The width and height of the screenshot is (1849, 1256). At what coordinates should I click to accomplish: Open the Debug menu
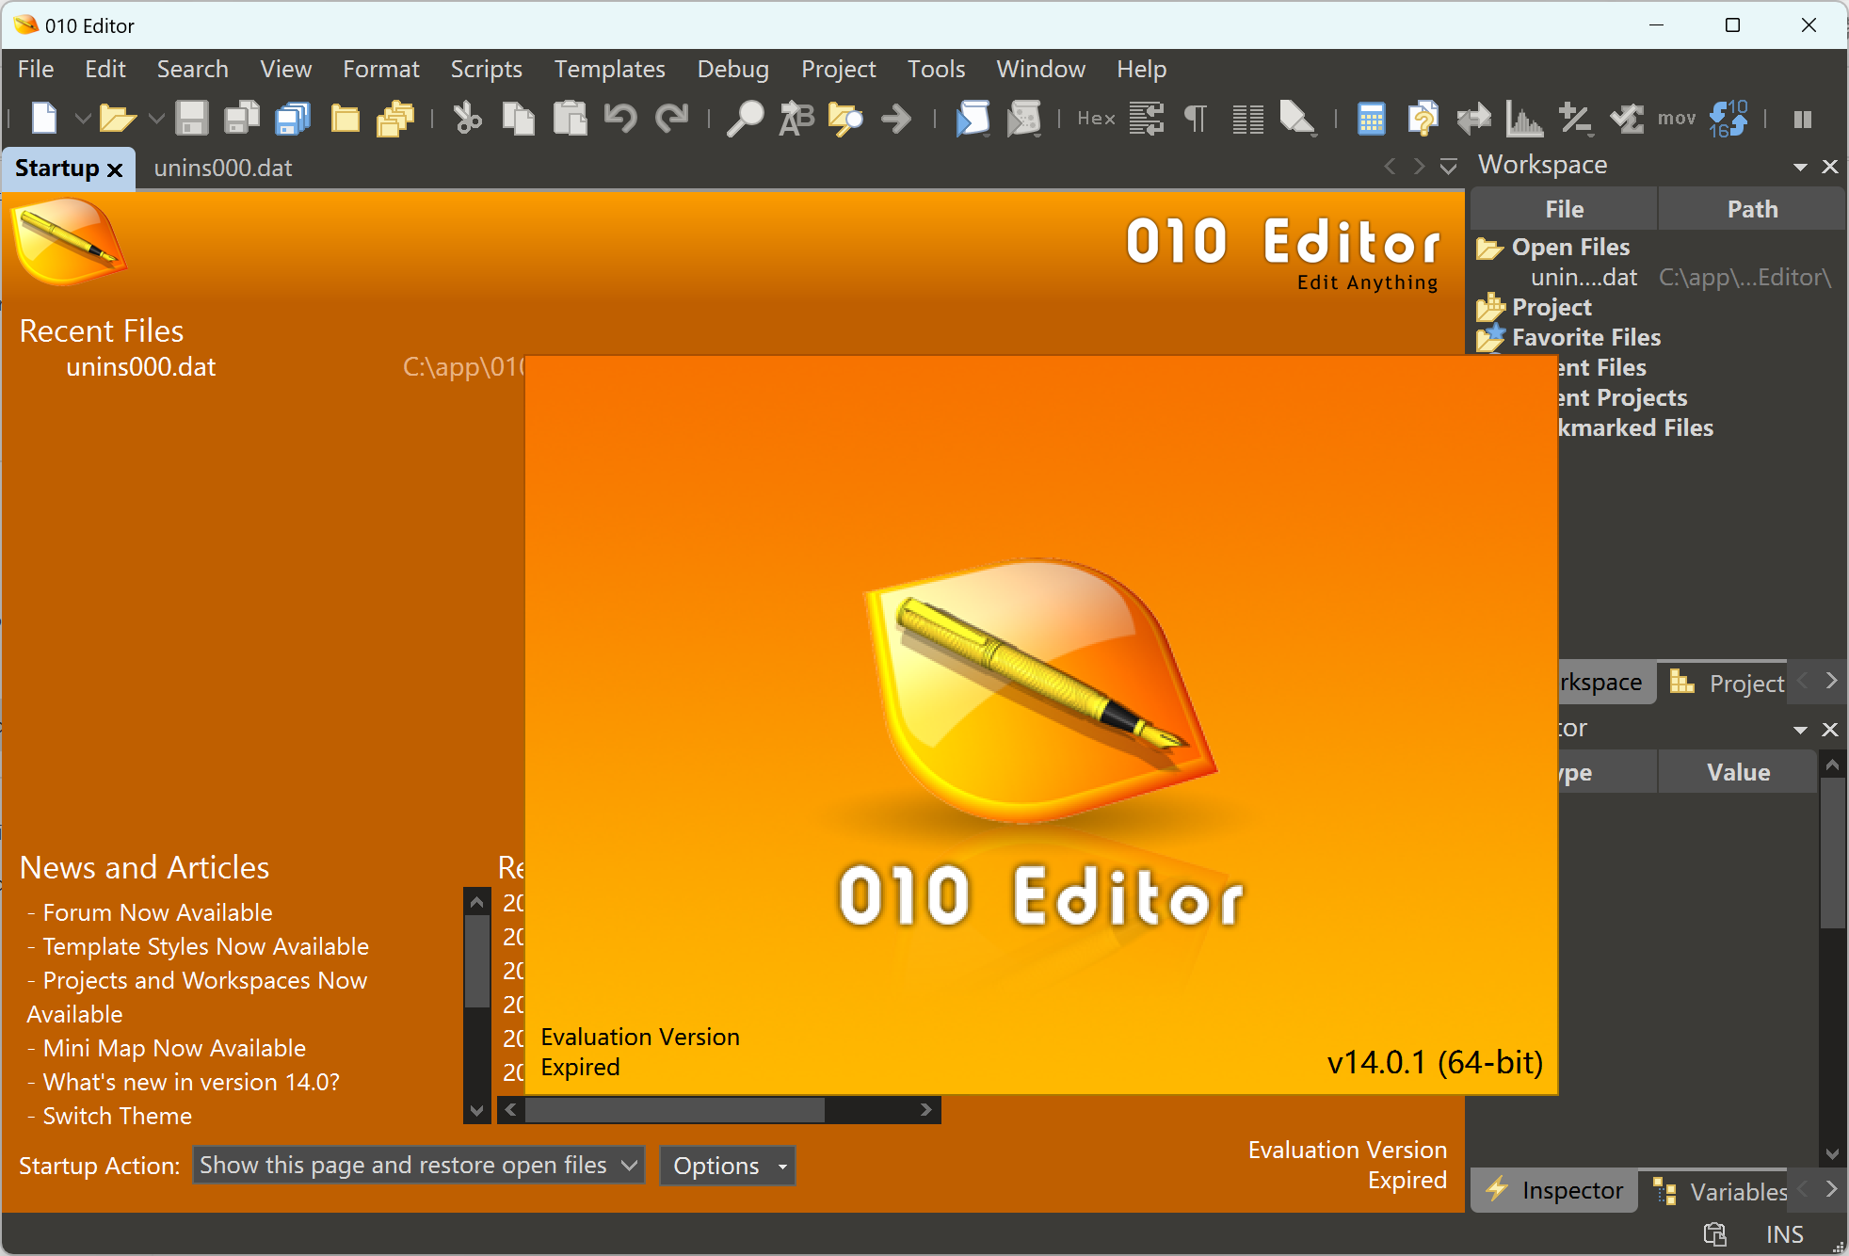pyautogui.click(x=732, y=70)
